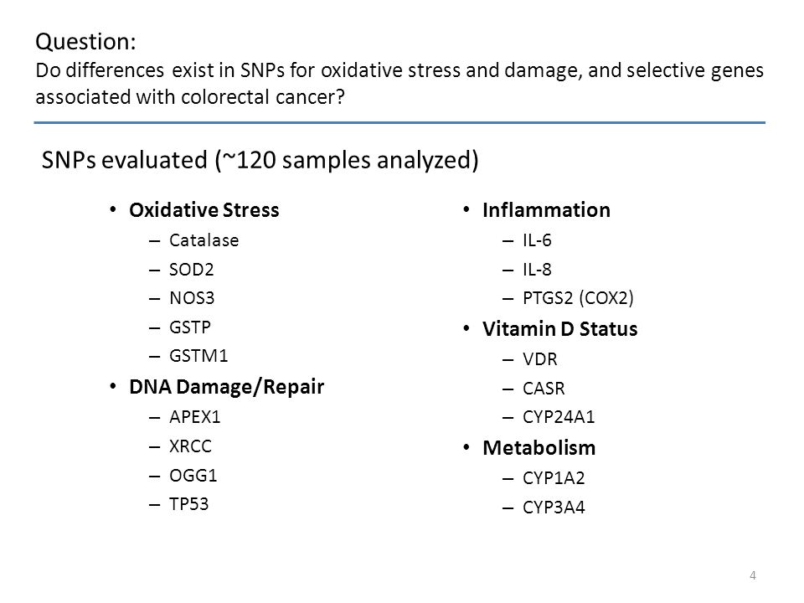Viewport: 804px width, 603px height.
Task: Click the GSTM1 entry
Action: [x=198, y=355]
